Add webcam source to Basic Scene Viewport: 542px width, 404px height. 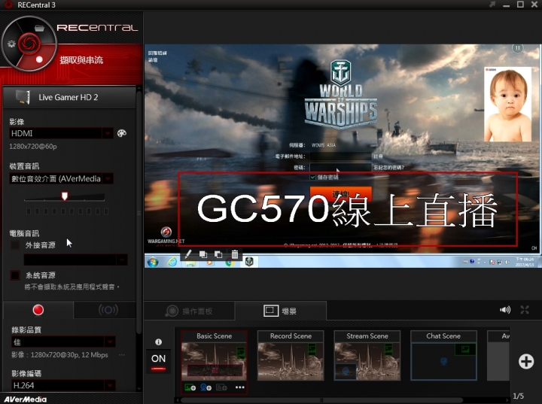click(x=206, y=387)
